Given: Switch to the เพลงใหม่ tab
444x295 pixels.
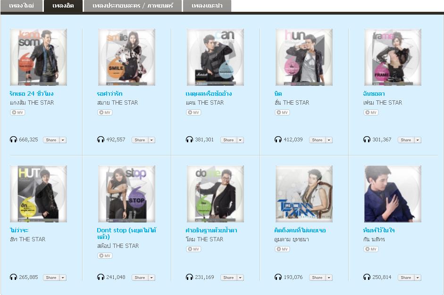Looking at the screenshot, I should (22, 6).
